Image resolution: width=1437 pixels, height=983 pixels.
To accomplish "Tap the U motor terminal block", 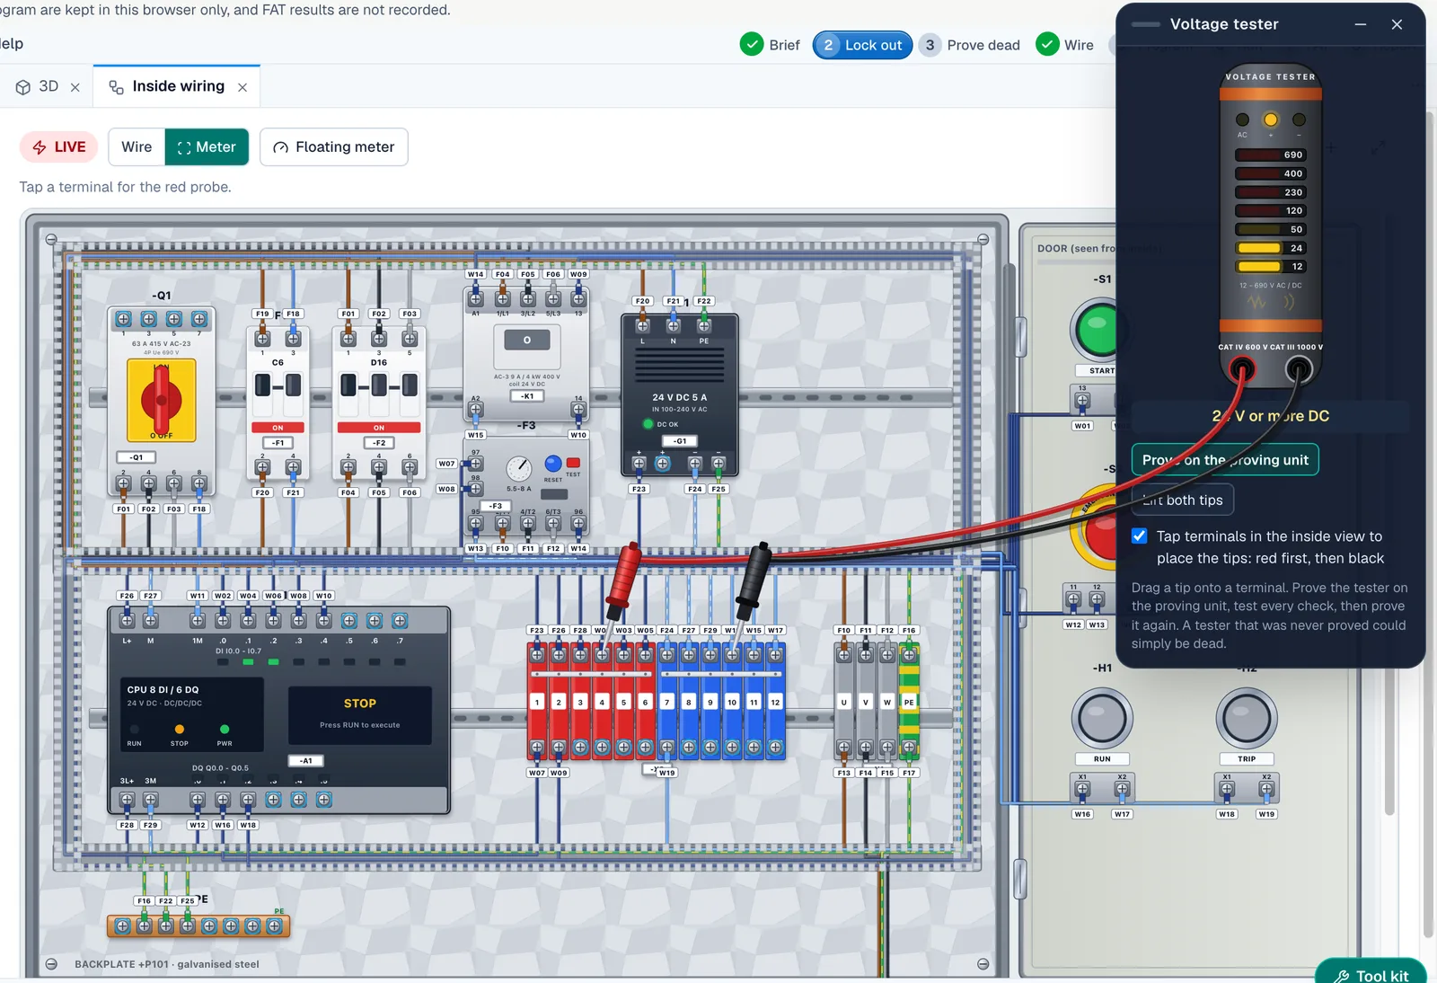I will (843, 702).
